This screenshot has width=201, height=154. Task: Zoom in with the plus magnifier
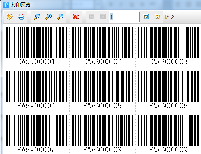click(x=49, y=17)
